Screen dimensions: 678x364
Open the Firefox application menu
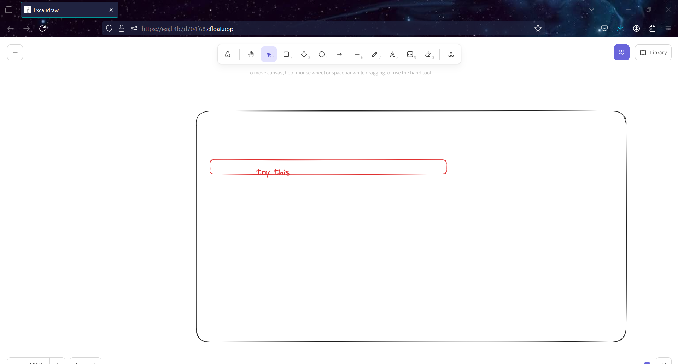pyautogui.click(x=668, y=29)
